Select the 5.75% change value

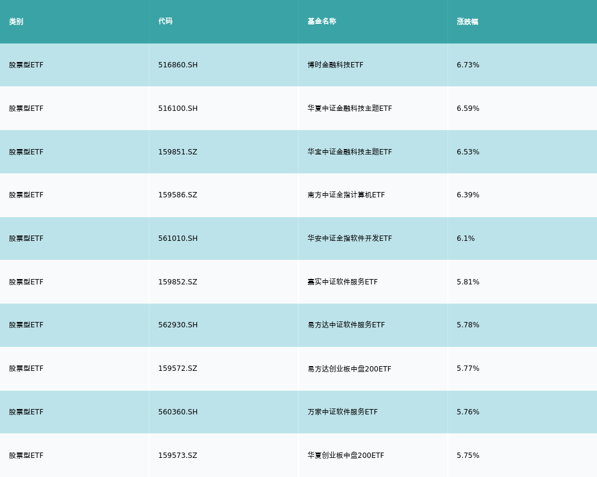point(468,456)
